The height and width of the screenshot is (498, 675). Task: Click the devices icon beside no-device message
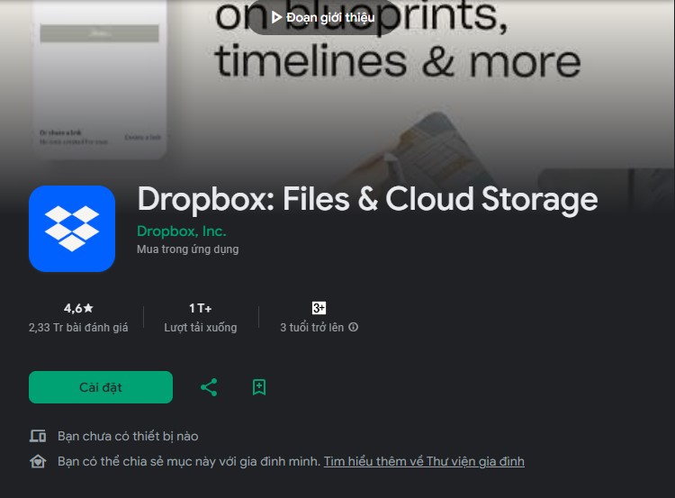pos(38,436)
